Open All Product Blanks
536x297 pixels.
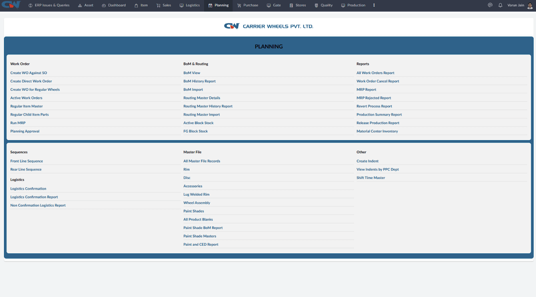coord(198,220)
